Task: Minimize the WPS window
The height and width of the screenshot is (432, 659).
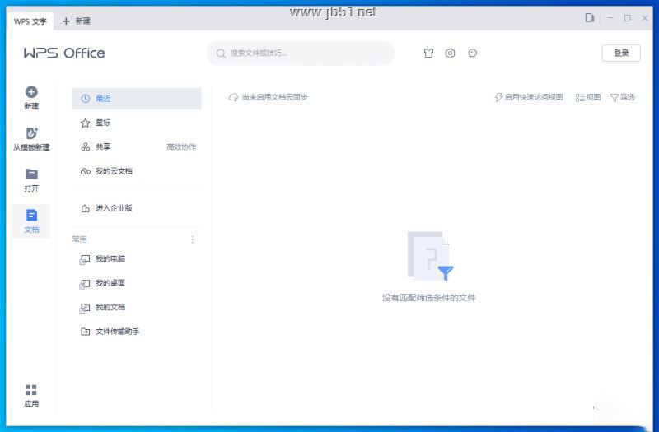Action: click(610, 18)
